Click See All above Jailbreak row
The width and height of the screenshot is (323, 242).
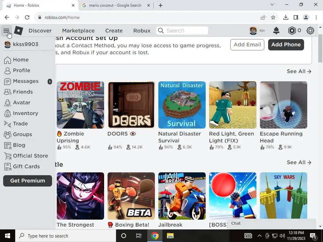(x=299, y=162)
